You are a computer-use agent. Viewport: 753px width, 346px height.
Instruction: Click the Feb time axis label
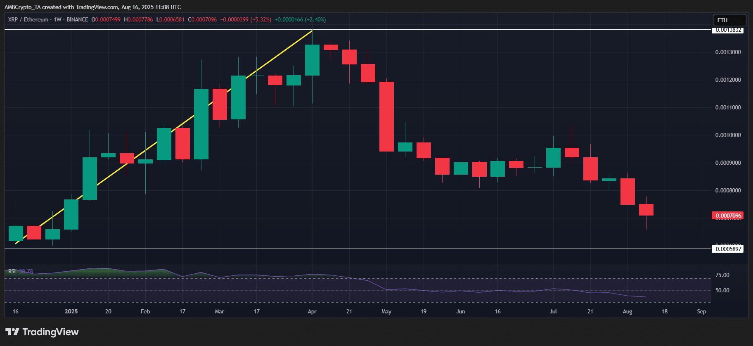click(145, 311)
